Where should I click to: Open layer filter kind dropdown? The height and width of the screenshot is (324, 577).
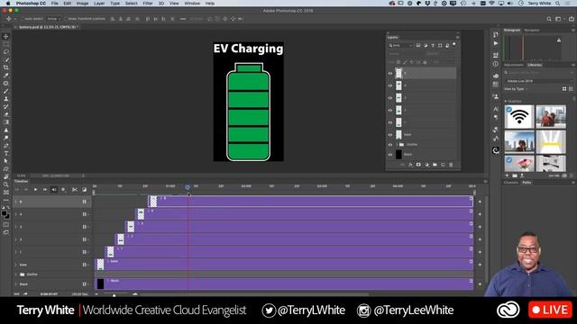[x=400, y=45]
